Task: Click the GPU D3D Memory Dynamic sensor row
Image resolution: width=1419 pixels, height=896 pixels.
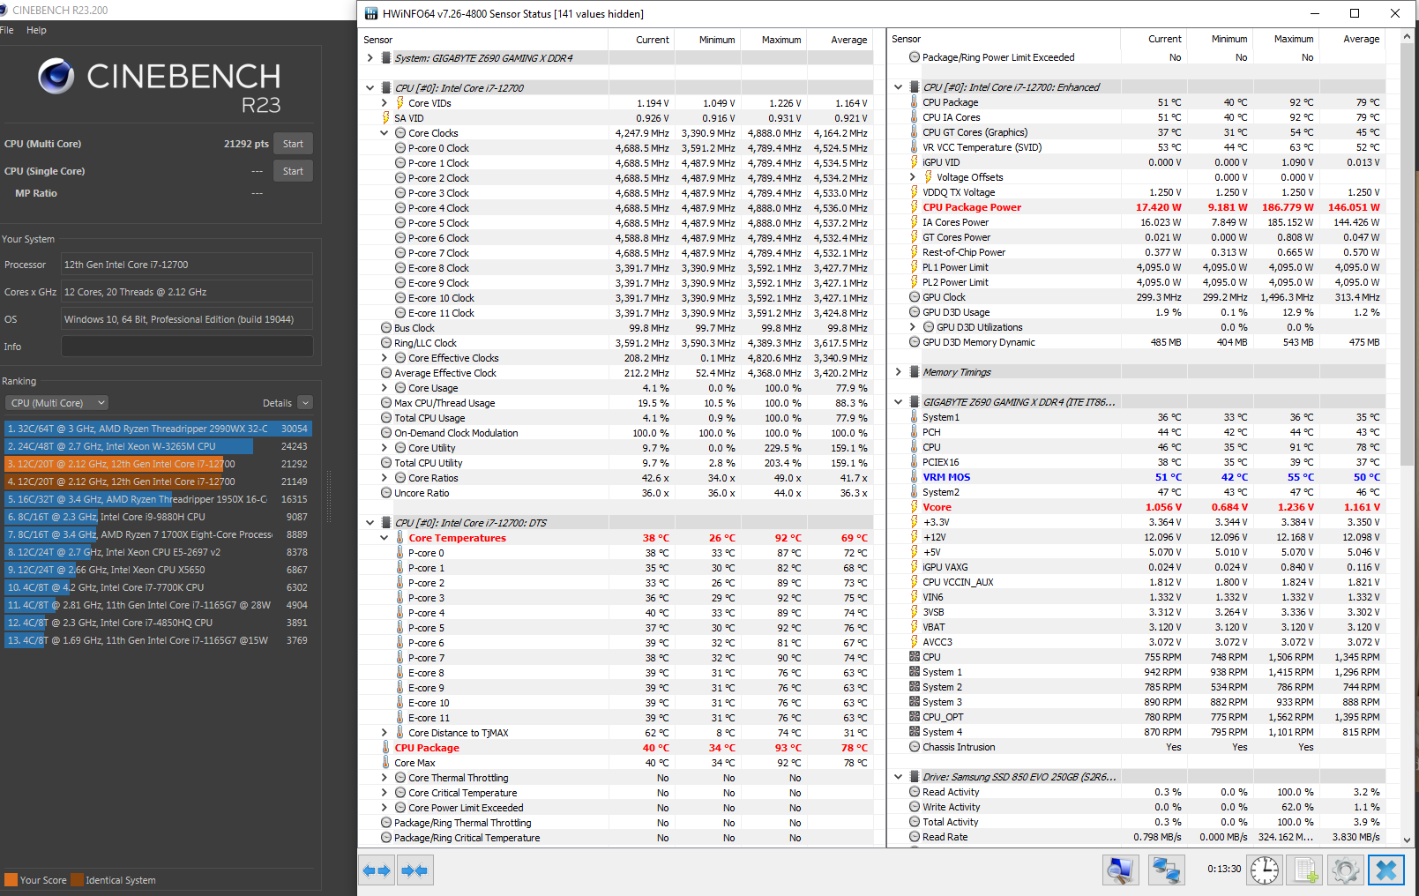Action: tap(1138, 342)
